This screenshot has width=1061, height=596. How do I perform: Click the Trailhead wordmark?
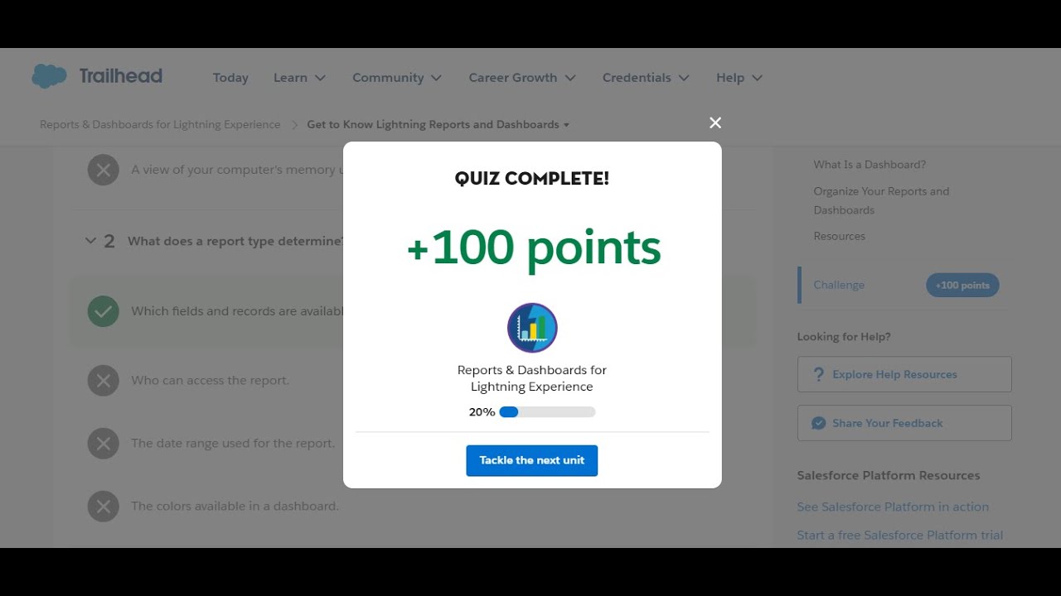tap(121, 76)
